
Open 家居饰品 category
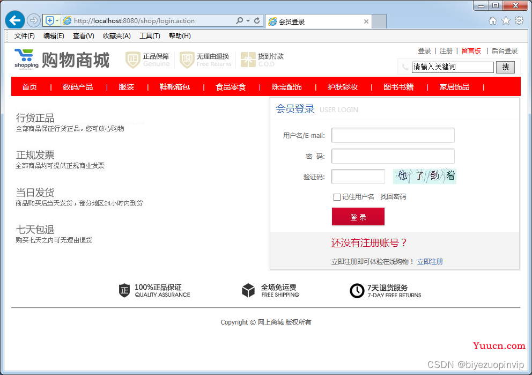pyautogui.click(x=454, y=87)
